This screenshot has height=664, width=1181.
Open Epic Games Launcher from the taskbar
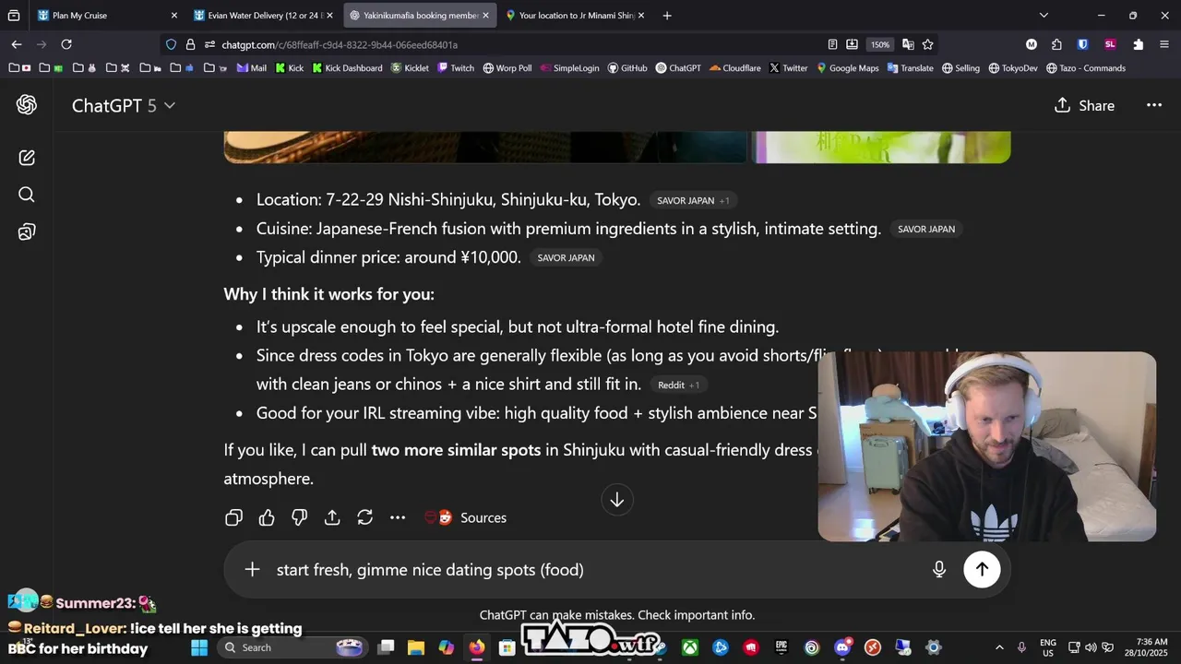781,647
